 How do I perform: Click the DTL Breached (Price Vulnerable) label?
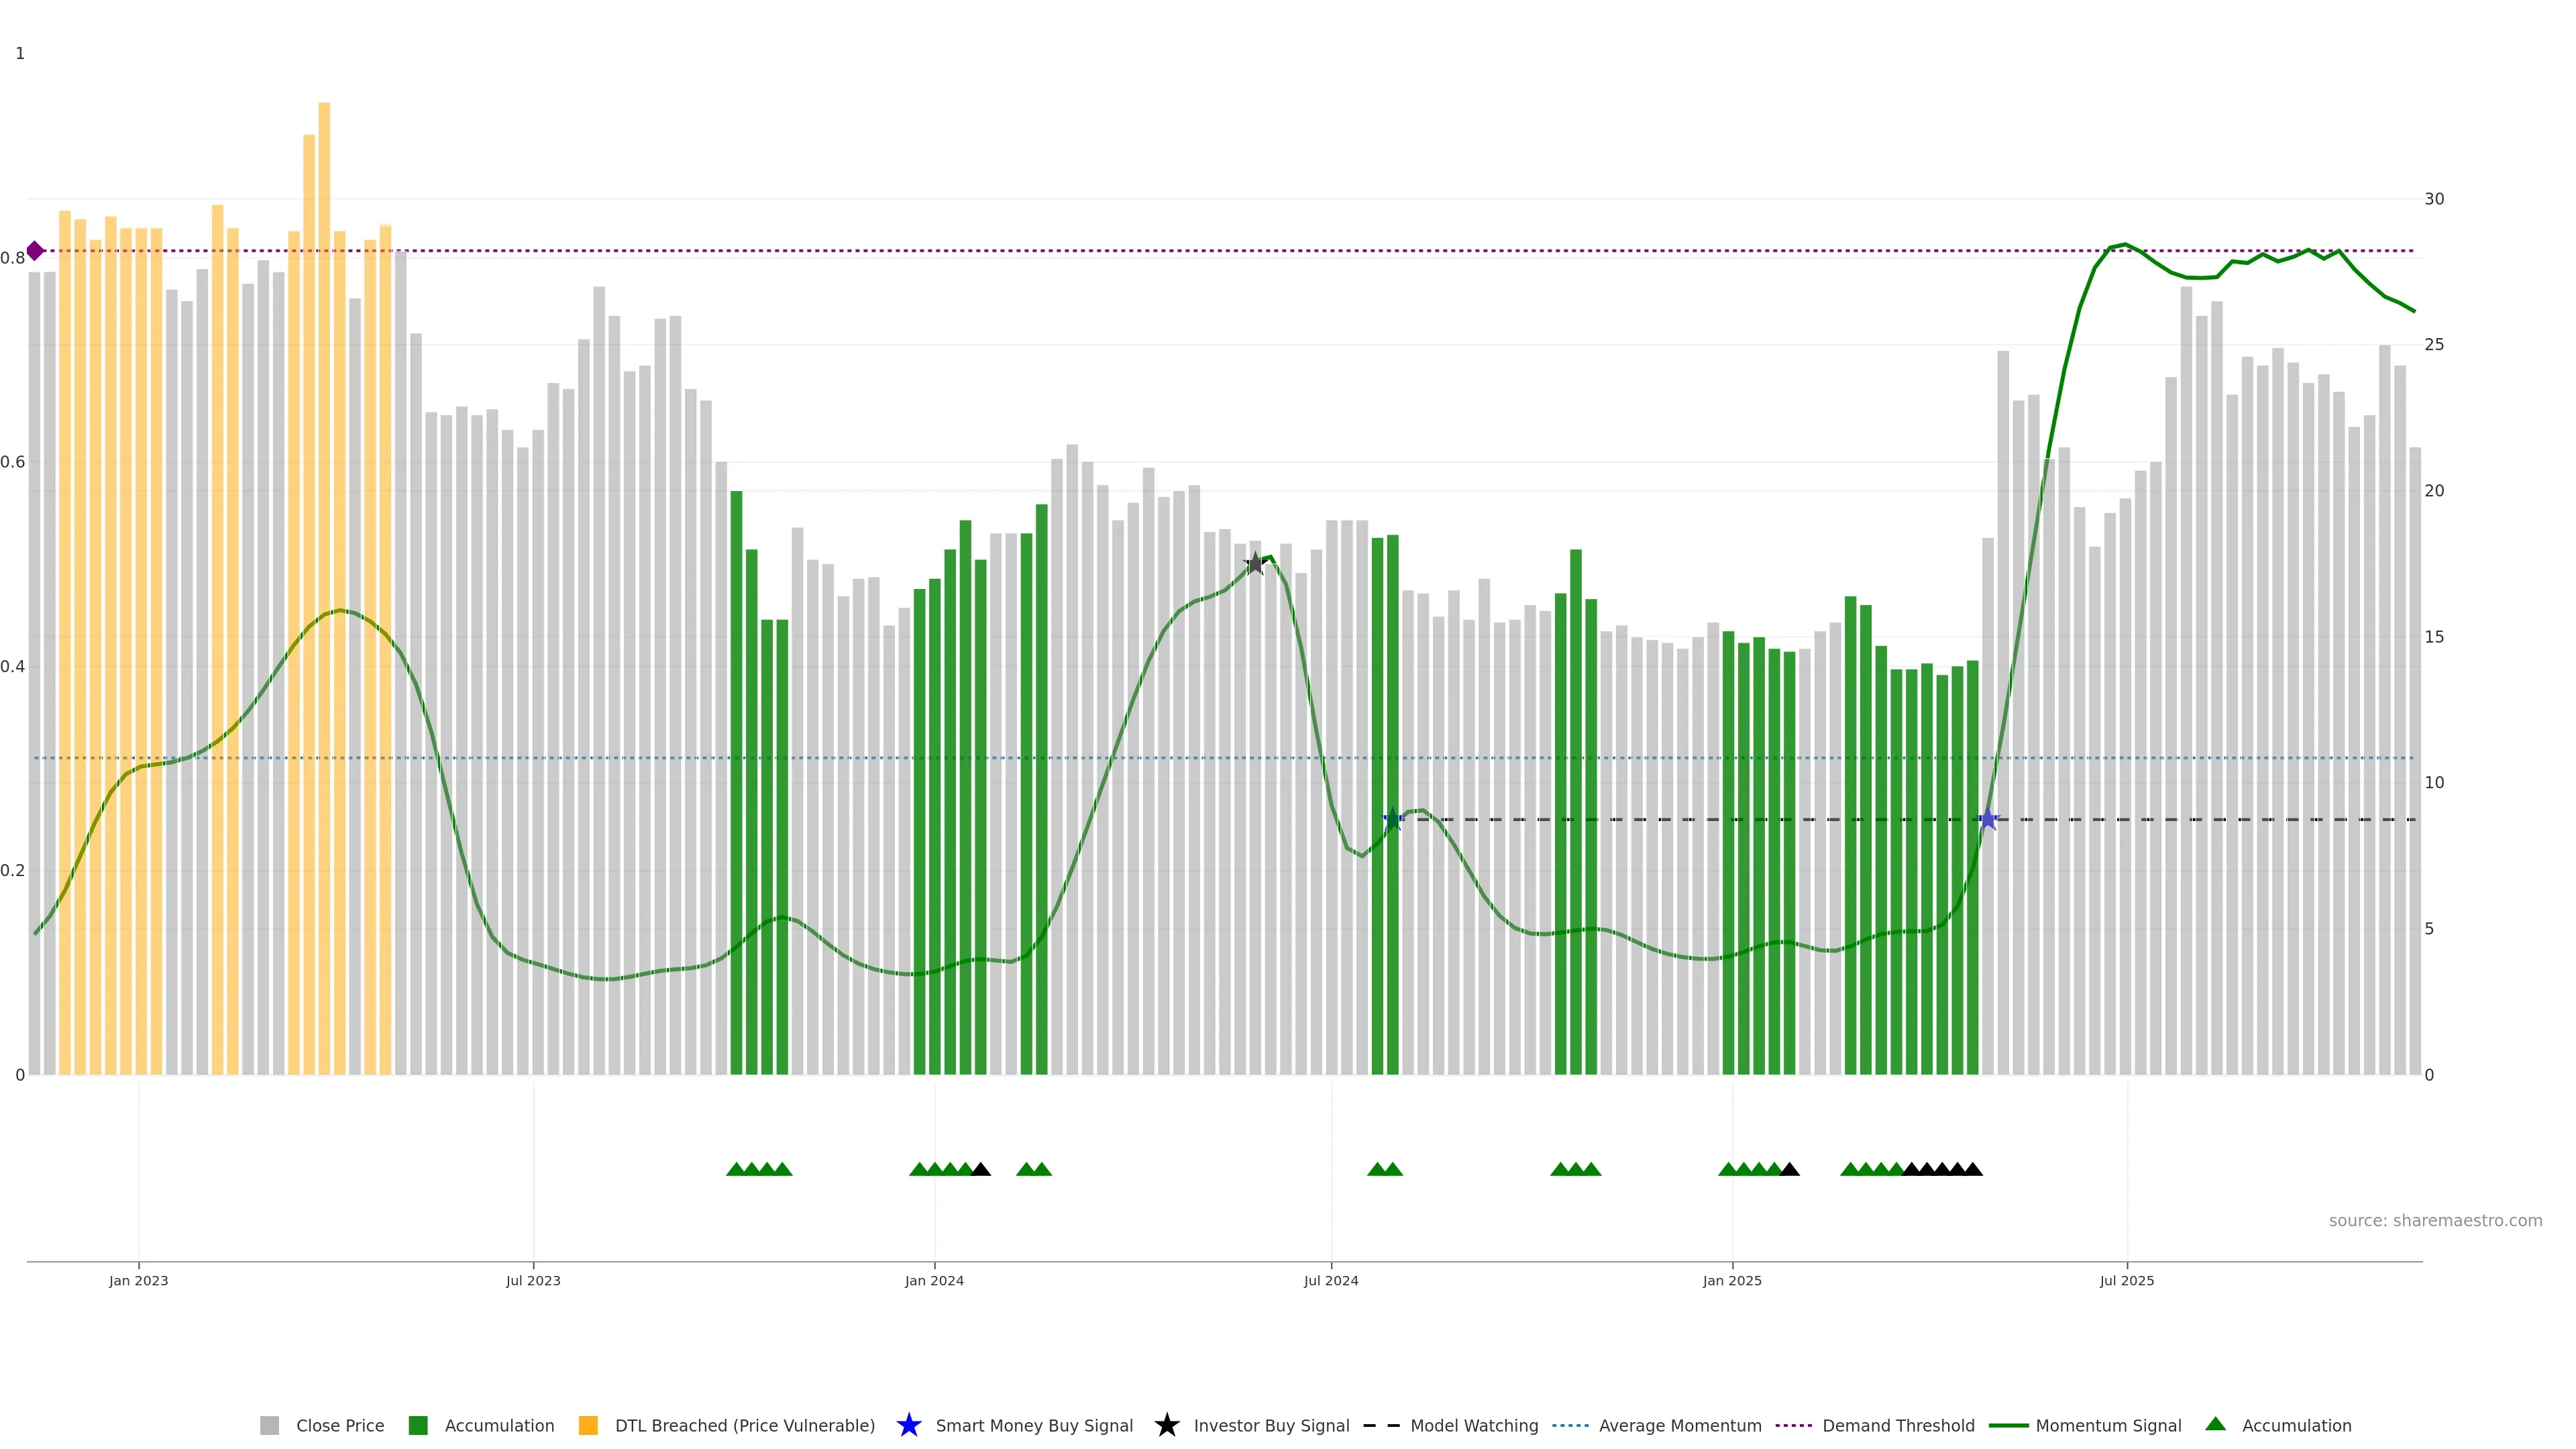[x=744, y=1425]
